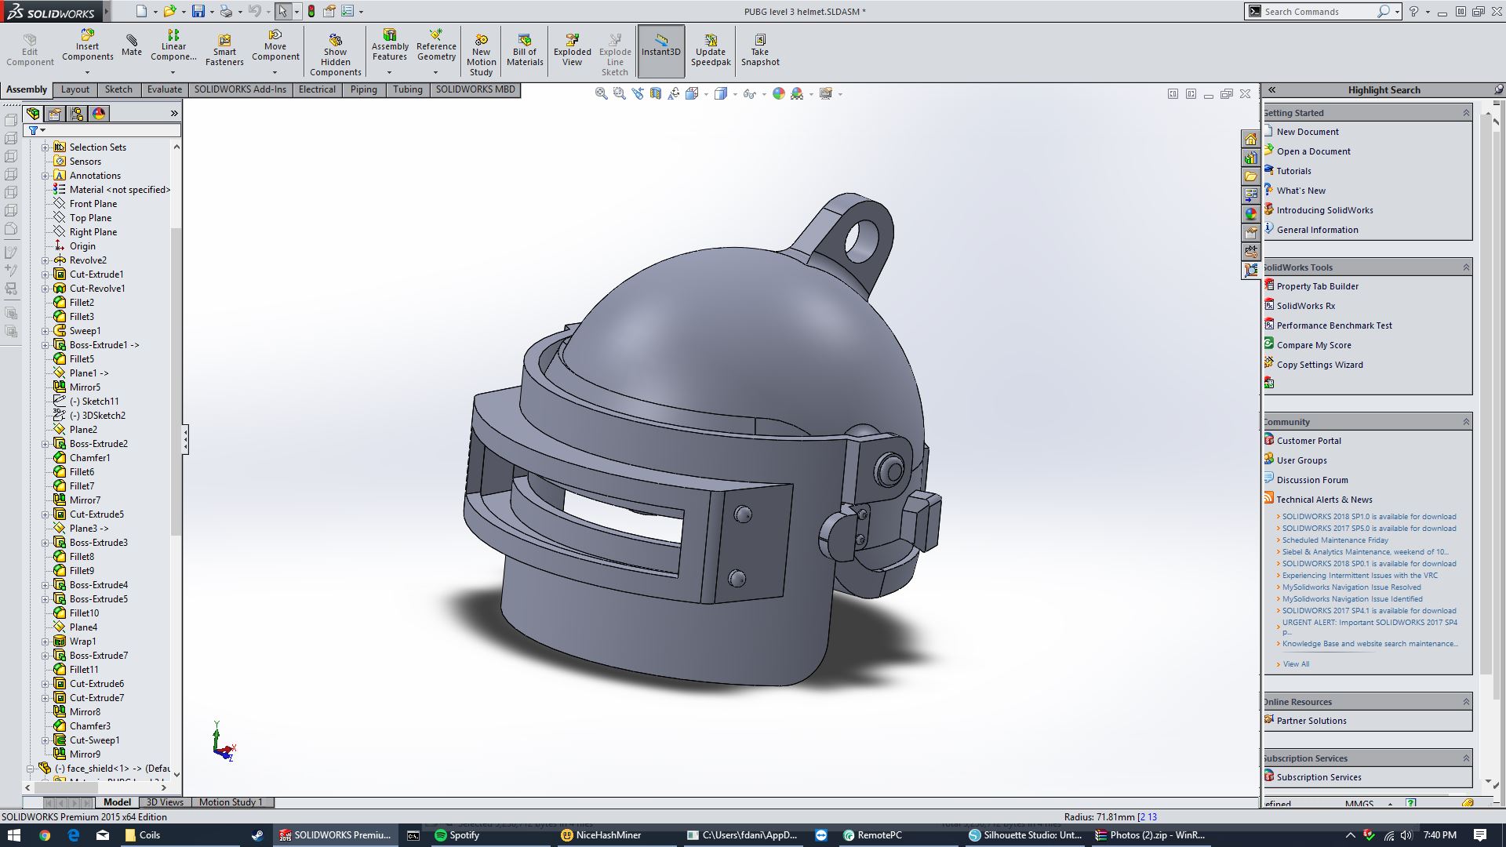This screenshot has height=847, width=1506.
Task: Switch to the Evaluate tab
Action: [x=164, y=89]
